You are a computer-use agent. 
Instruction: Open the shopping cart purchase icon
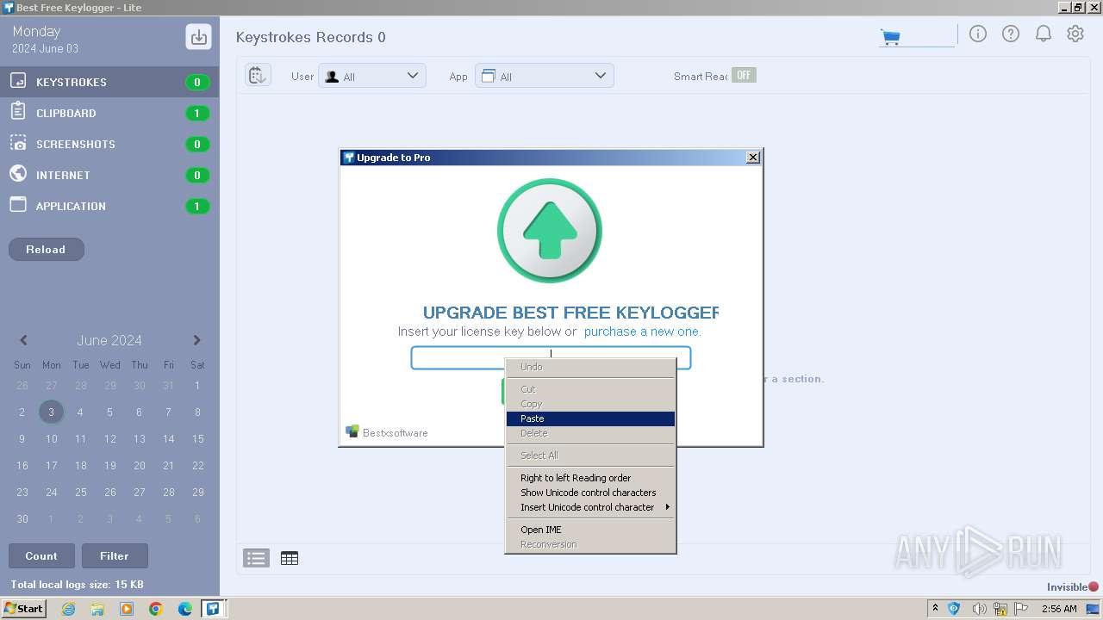(x=890, y=37)
